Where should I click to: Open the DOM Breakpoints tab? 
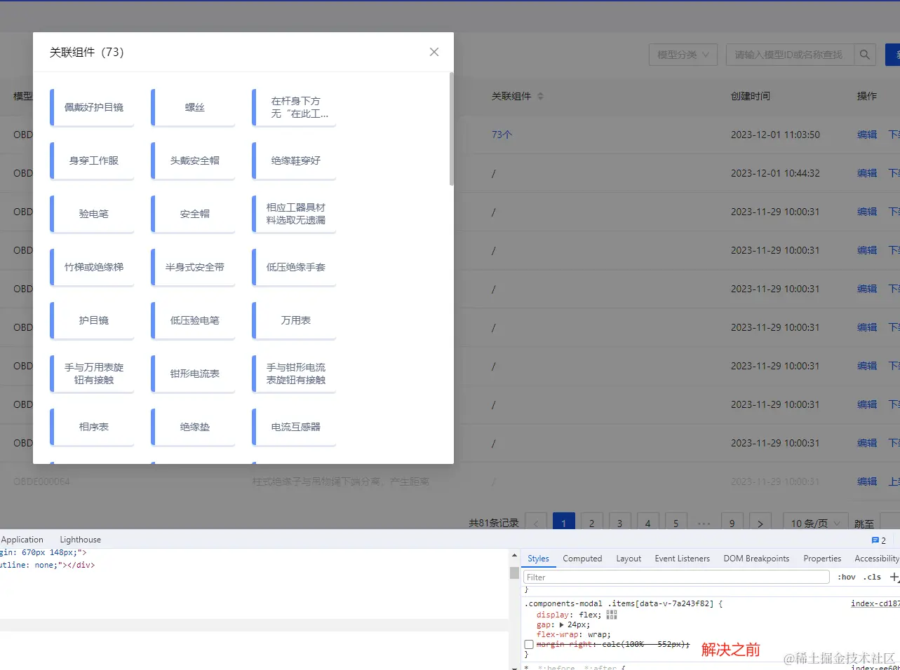(756, 559)
